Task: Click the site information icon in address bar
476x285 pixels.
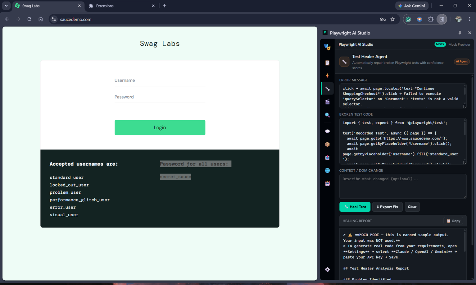Action: pos(54,19)
